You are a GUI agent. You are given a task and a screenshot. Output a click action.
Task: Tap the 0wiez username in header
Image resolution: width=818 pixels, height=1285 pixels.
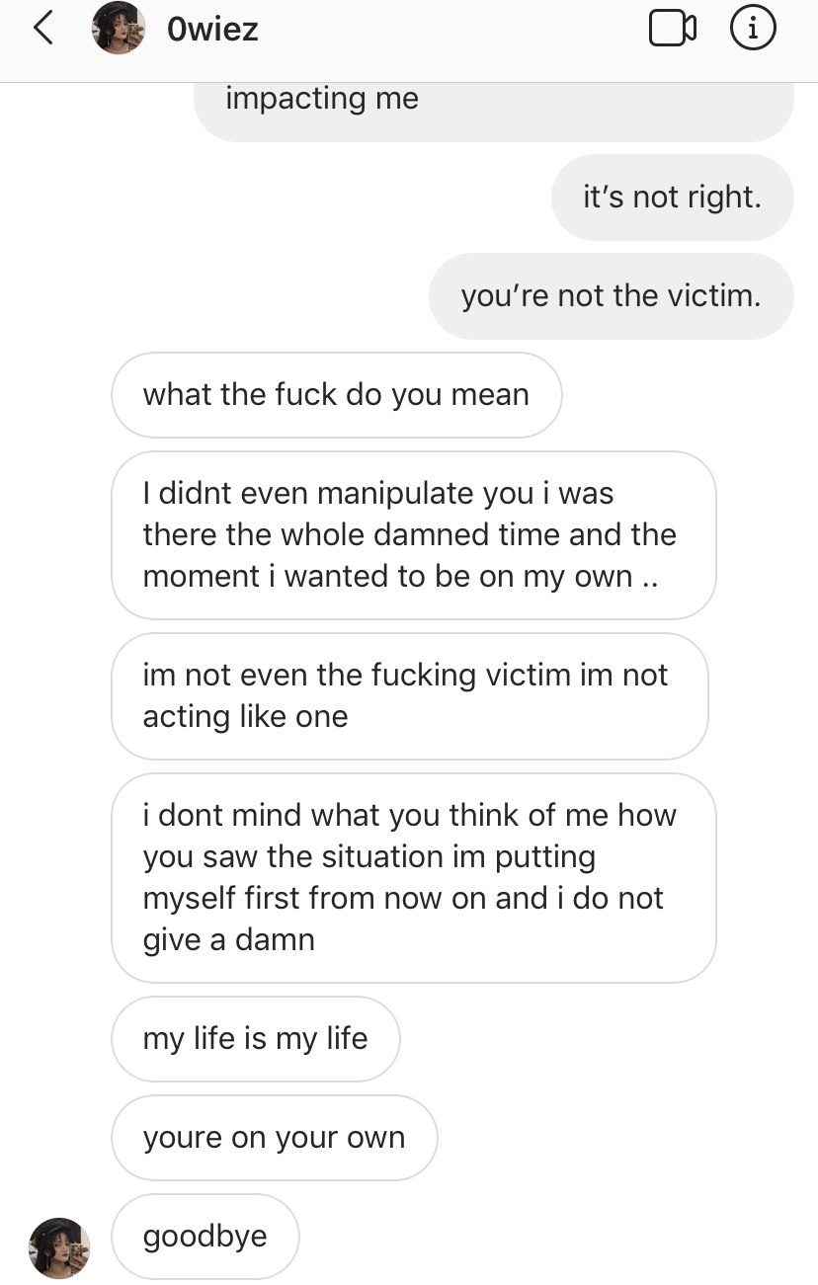[x=213, y=30]
